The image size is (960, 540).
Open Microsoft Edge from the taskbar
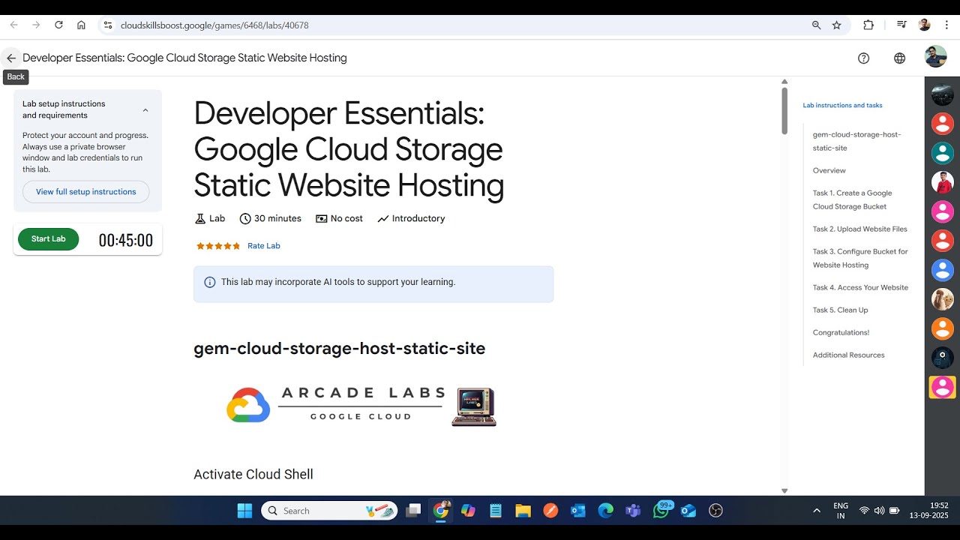[605, 511]
